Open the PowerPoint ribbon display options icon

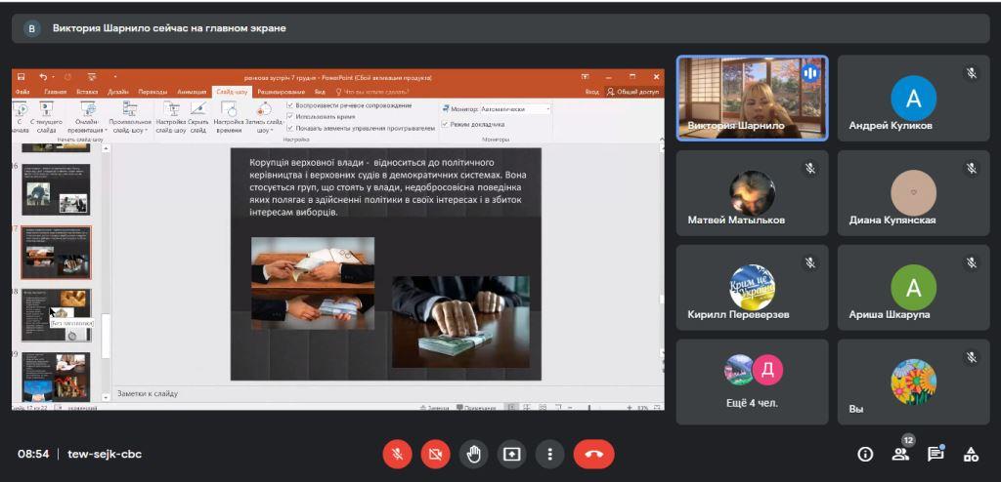pos(586,77)
